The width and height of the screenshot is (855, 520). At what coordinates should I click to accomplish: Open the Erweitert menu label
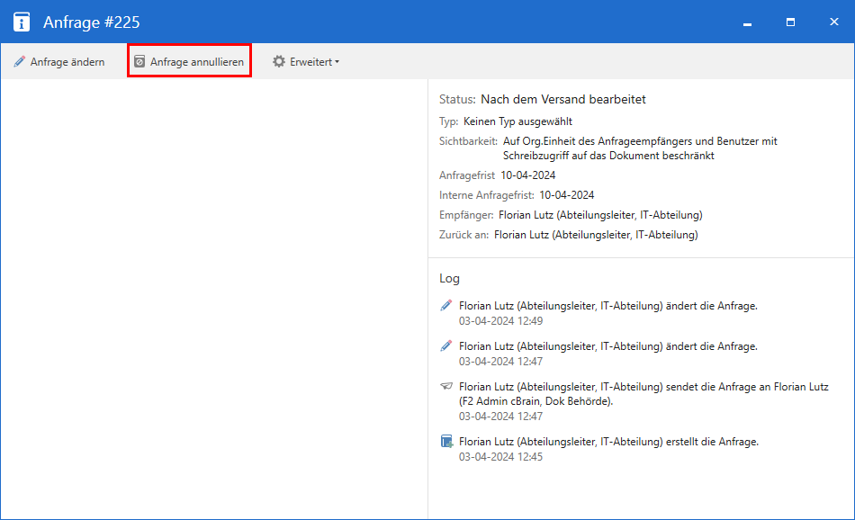point(310,62)
